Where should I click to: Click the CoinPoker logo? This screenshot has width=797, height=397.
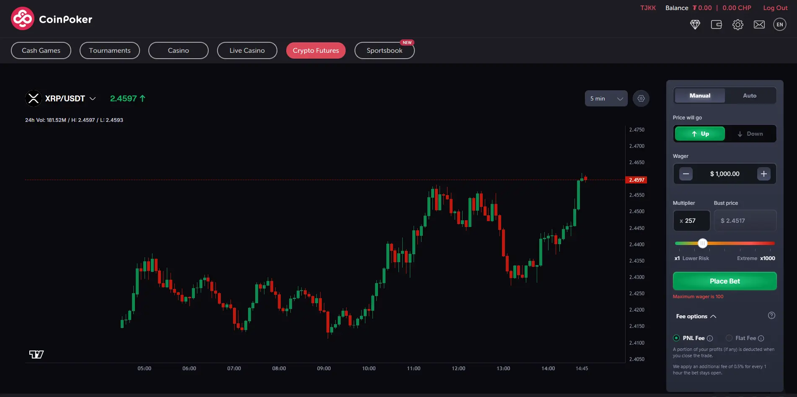51,18
